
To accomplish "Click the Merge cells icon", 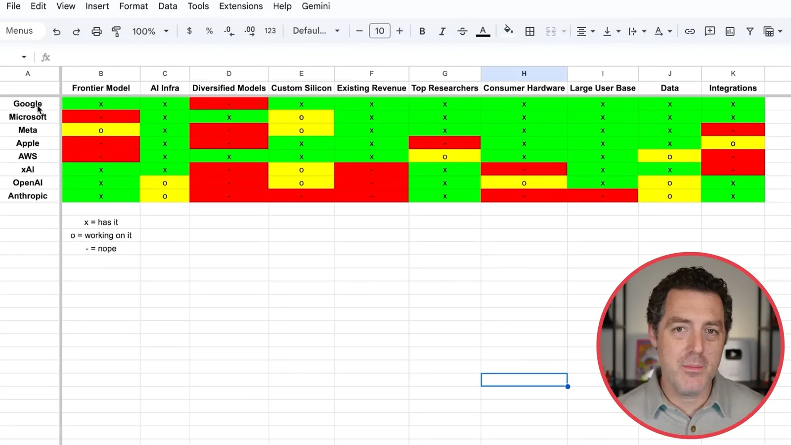I will (551, 31).
